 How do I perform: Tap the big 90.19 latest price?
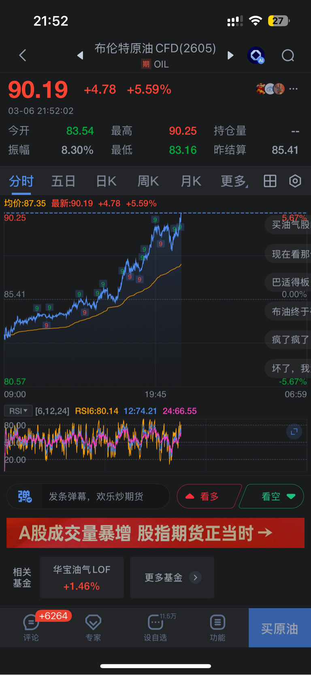click(38, 90)
